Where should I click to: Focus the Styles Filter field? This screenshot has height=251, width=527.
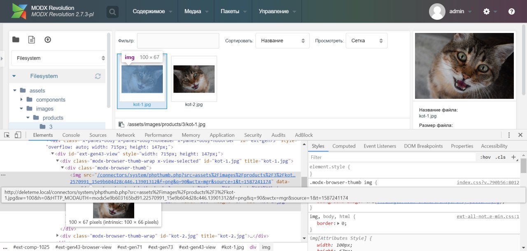click(392, 157)
